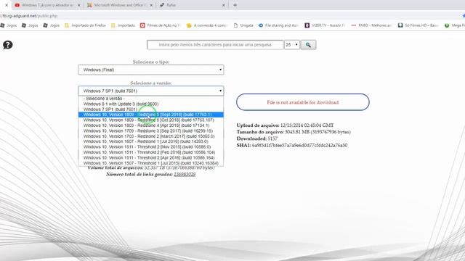
Task: Click the 'Upload de arquivo' date text
Action: [x=307, y=125]
